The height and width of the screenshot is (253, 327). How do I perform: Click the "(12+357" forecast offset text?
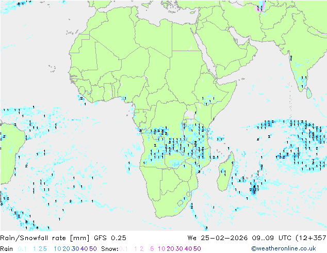[x=311, y=238]
